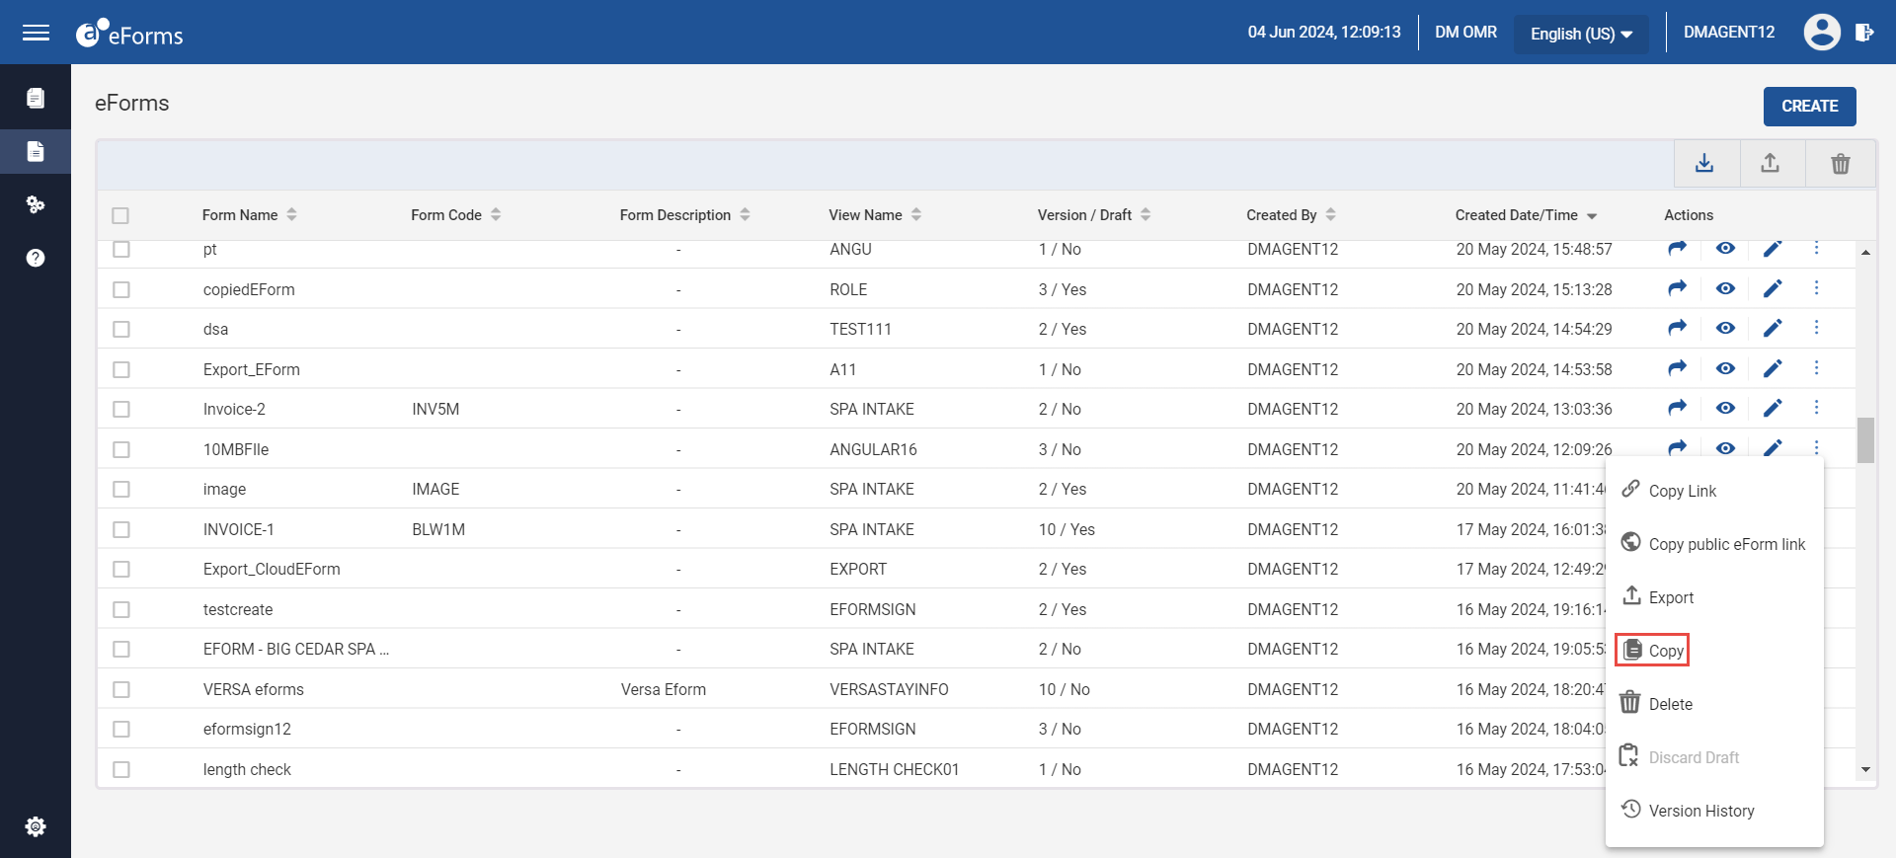This screenshot has width=1896, height=858.
Task: Open more actions for dsa
Action: pos(1816,328)
